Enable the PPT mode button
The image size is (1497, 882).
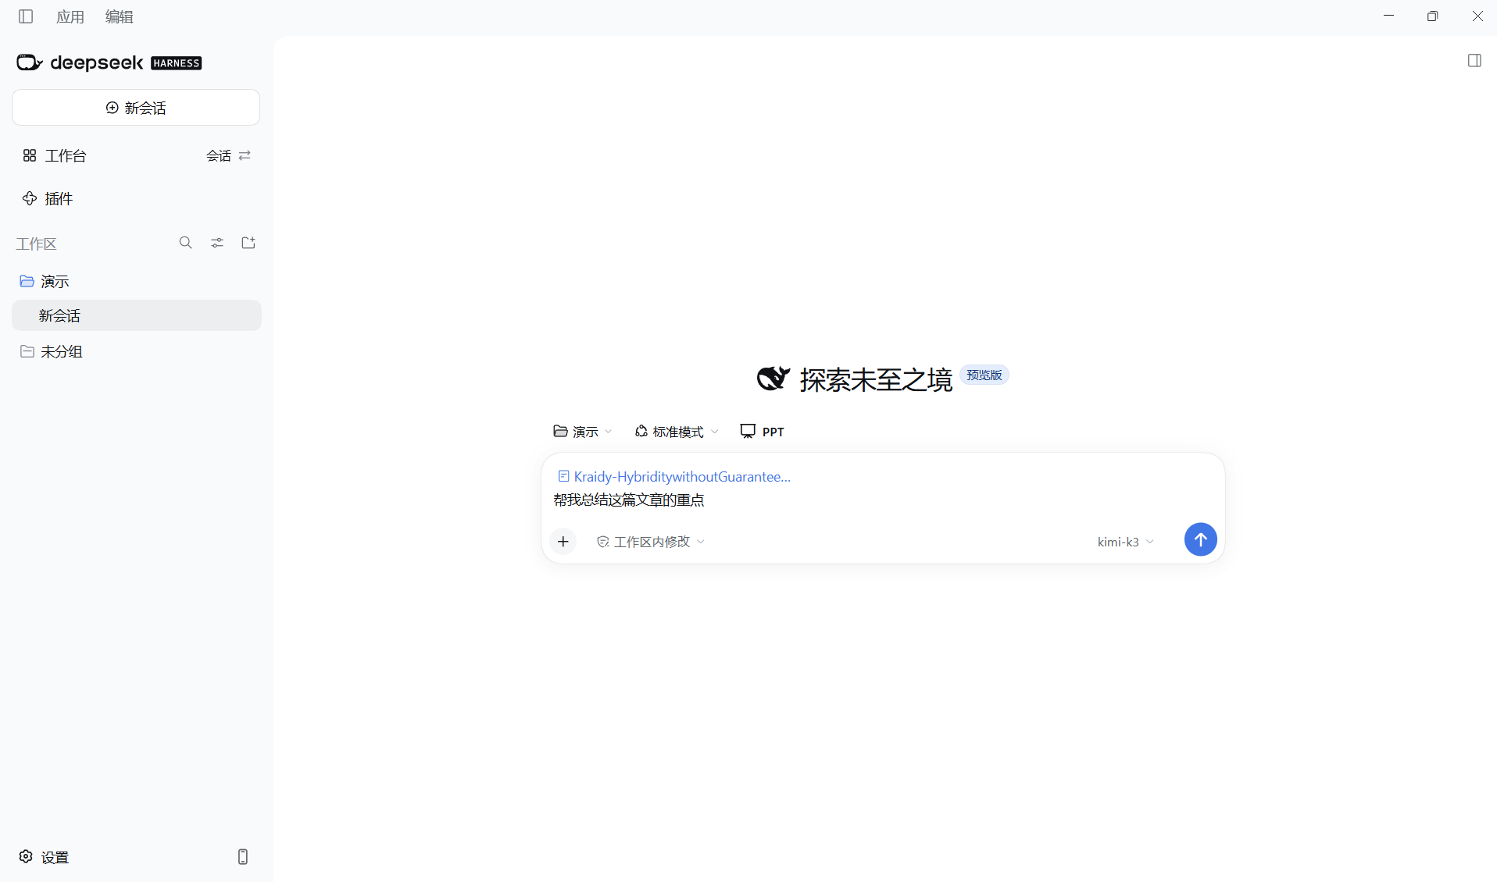[x=762, y=432]
